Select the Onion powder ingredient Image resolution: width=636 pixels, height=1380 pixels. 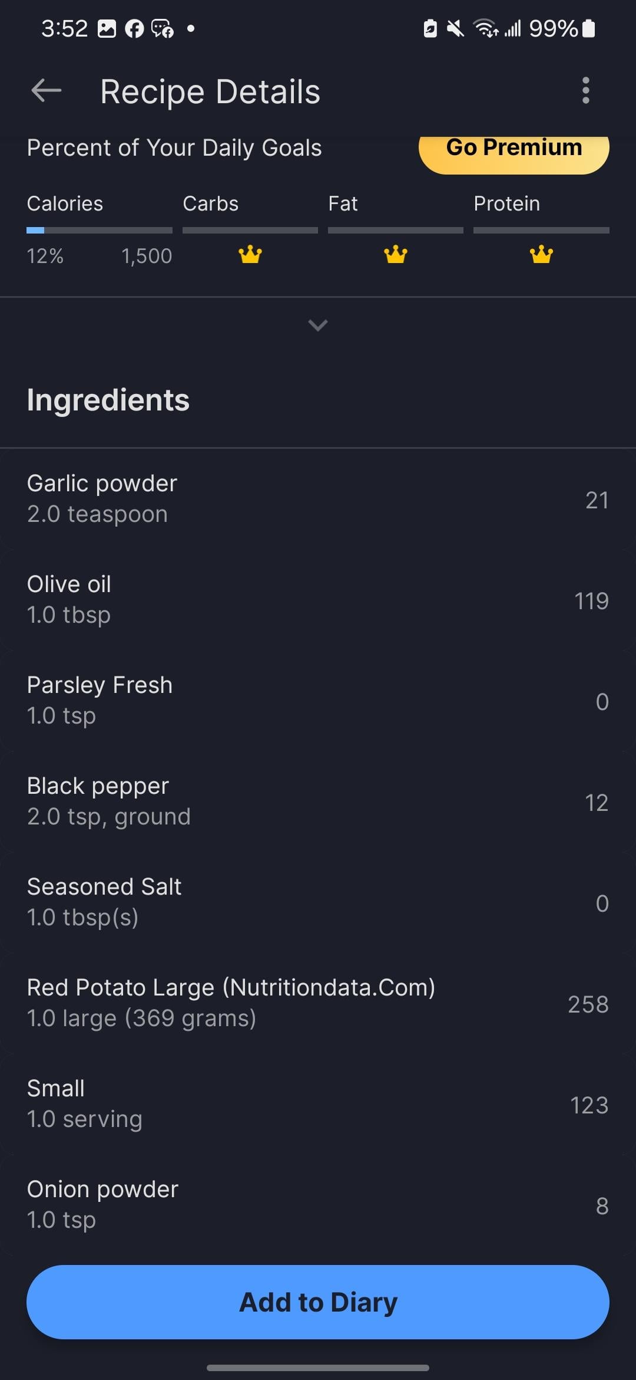click(318, 1205)
